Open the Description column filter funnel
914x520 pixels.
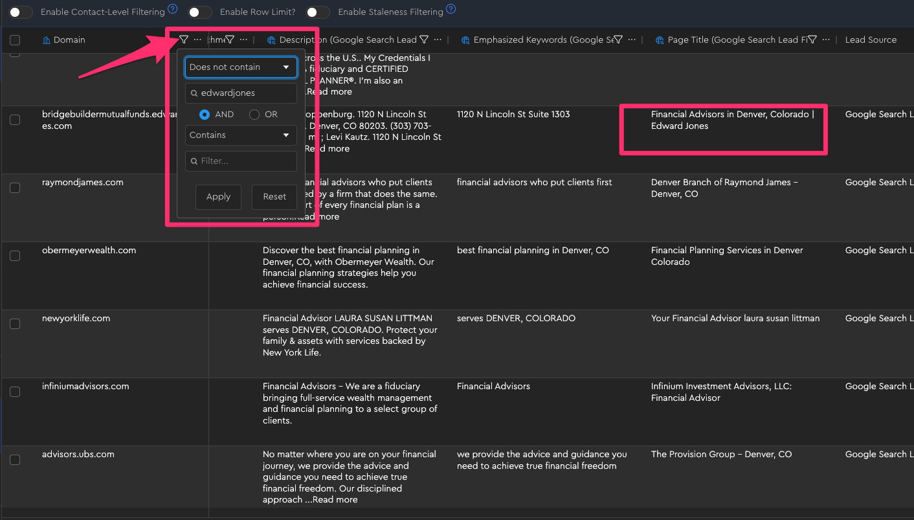pyautogui.click(x=424, y=40)
